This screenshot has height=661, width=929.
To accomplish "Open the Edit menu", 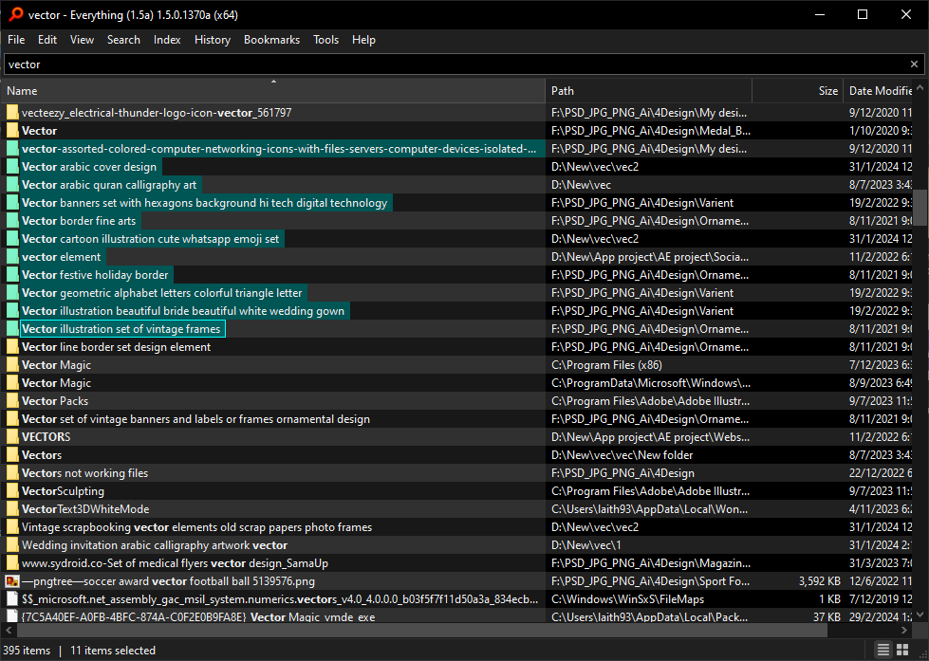I will point(46,40).
